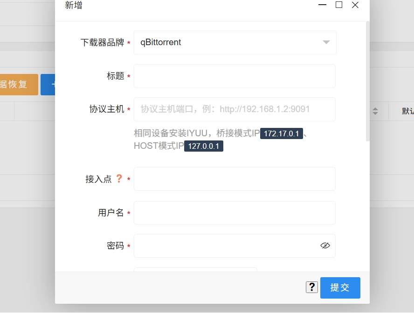414x313 pixels.
Task: Click the 提交 submit button
Action: click(340, 288)
